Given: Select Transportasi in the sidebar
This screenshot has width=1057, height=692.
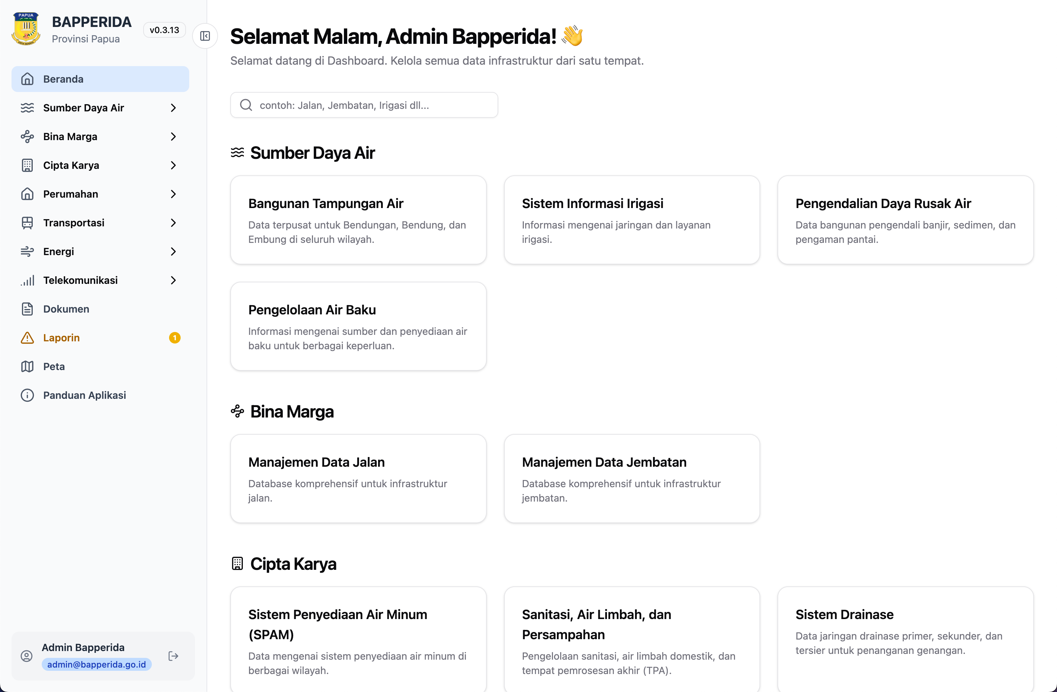Looking at the screenshot, I should pos(100,223).
